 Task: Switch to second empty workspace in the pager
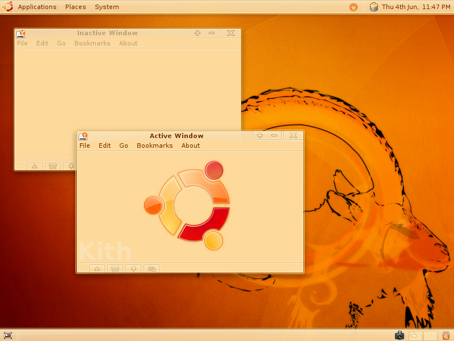(430, 336)
